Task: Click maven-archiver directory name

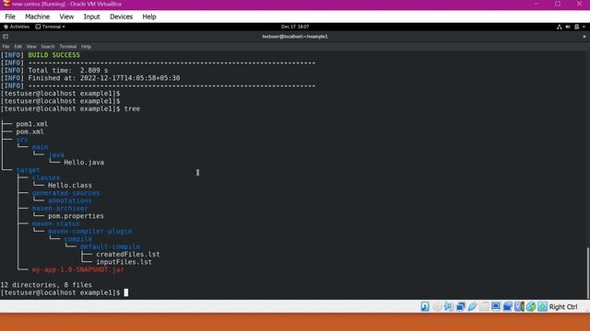Action: coord(60,209)
